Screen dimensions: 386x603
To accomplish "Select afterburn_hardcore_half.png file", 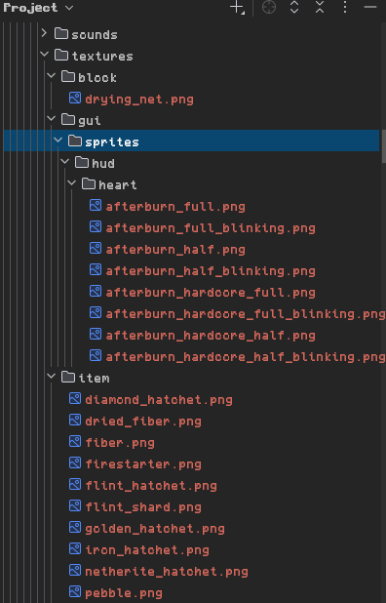I will (x=211, y=336).
